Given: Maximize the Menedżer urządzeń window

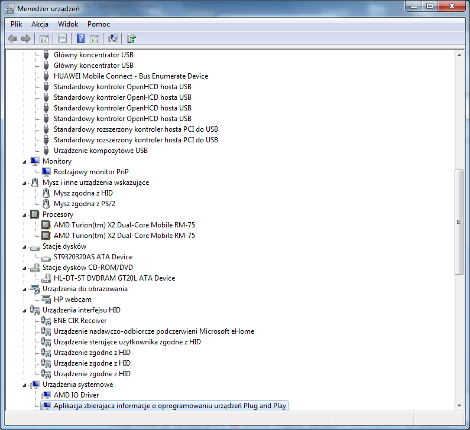Looking at the screenshot, I should (430, 6).
